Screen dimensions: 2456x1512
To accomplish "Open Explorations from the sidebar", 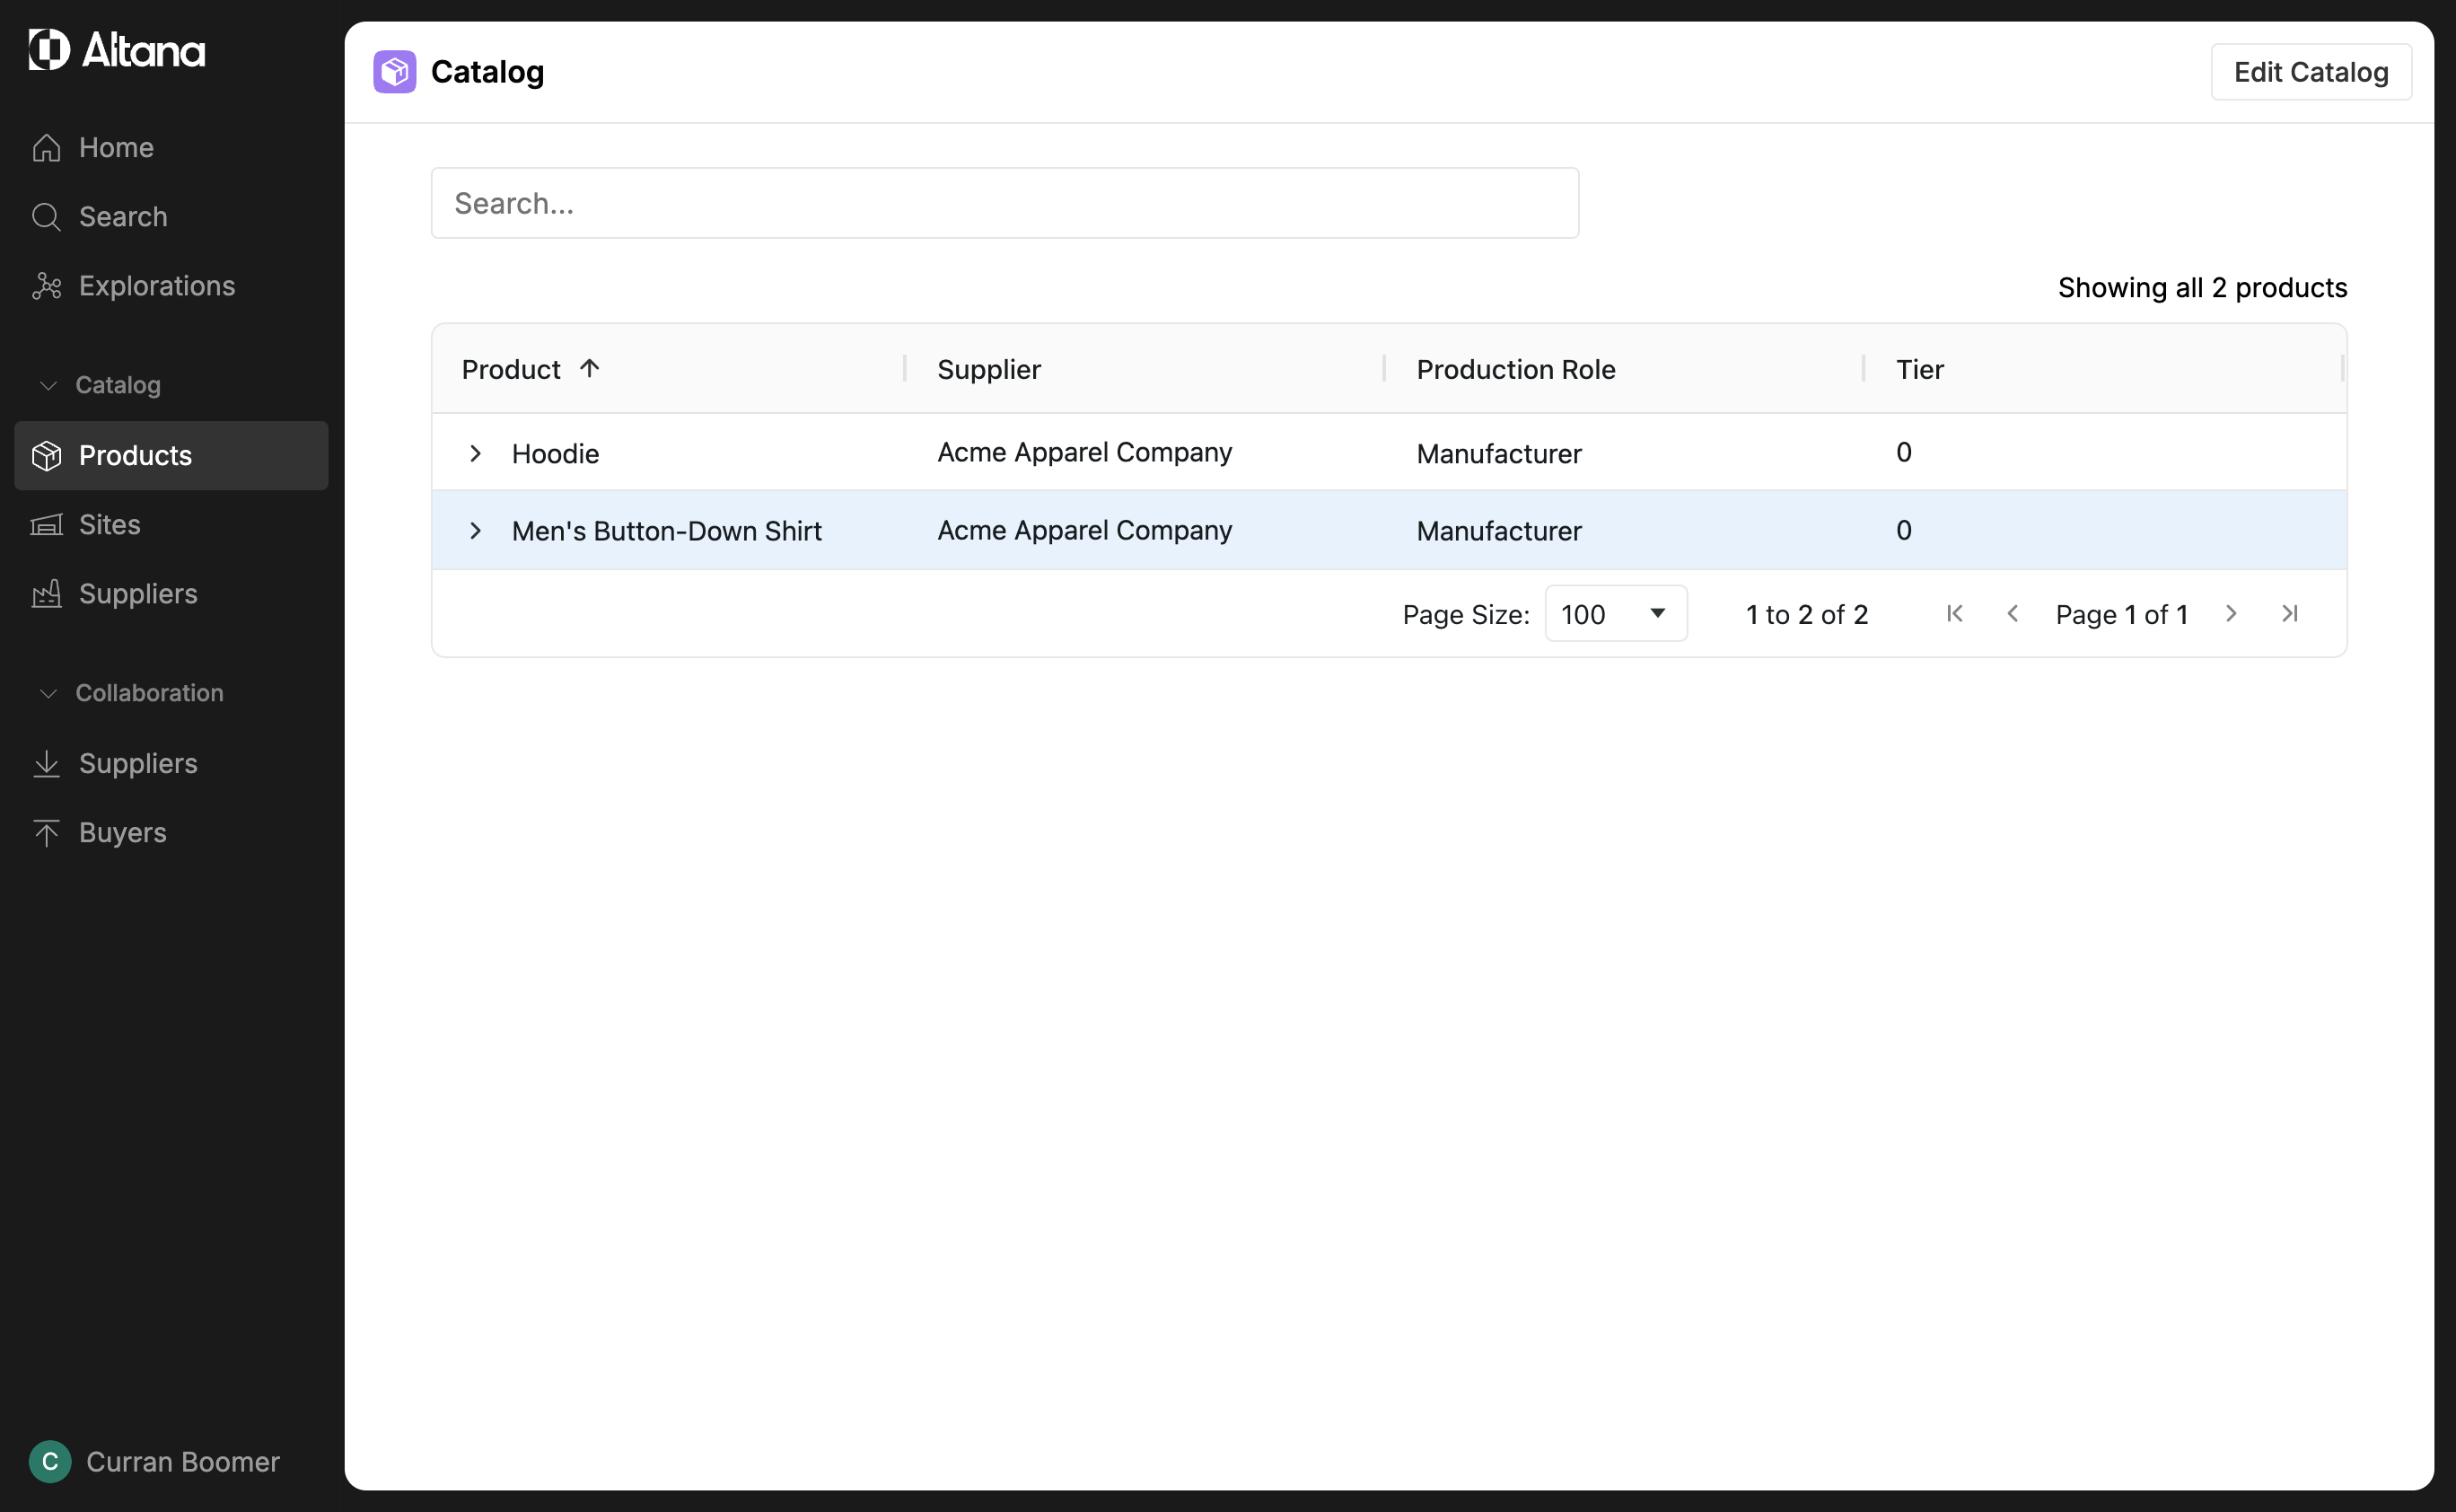I will point(156,286).
